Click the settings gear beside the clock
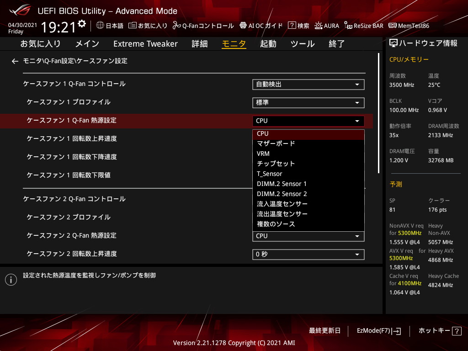 [82, 24]
